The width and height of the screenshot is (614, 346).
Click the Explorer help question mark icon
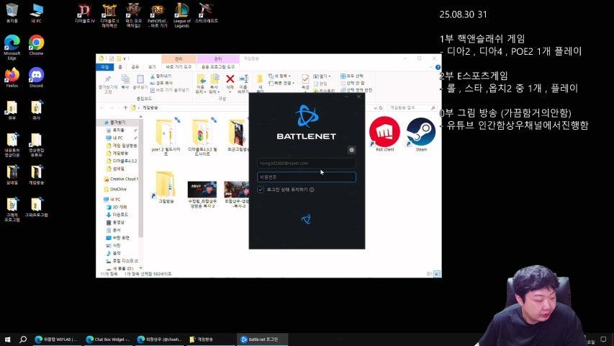438,67
